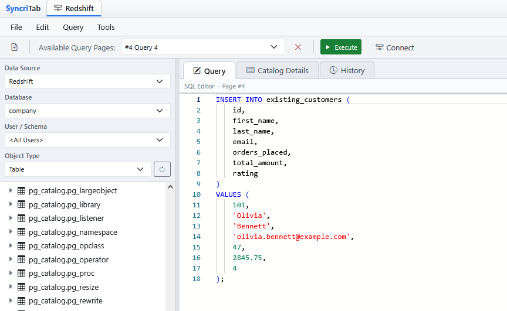Click the value 2845.75 in editor

[x=247, y=258]
